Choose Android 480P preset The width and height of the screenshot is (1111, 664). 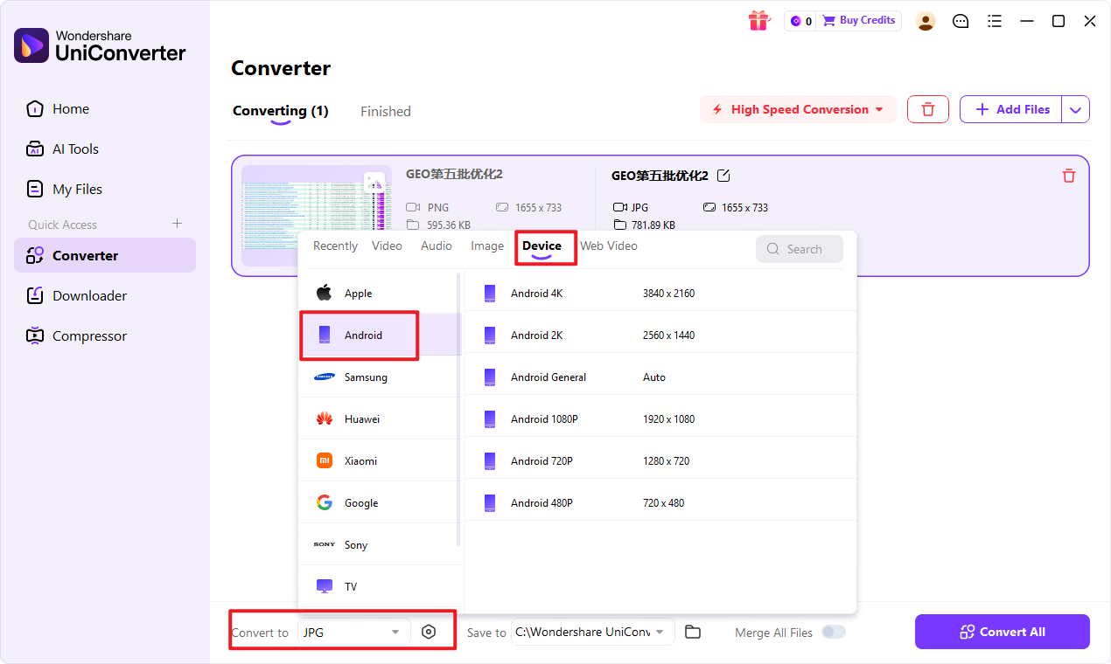tap(660, 503)
